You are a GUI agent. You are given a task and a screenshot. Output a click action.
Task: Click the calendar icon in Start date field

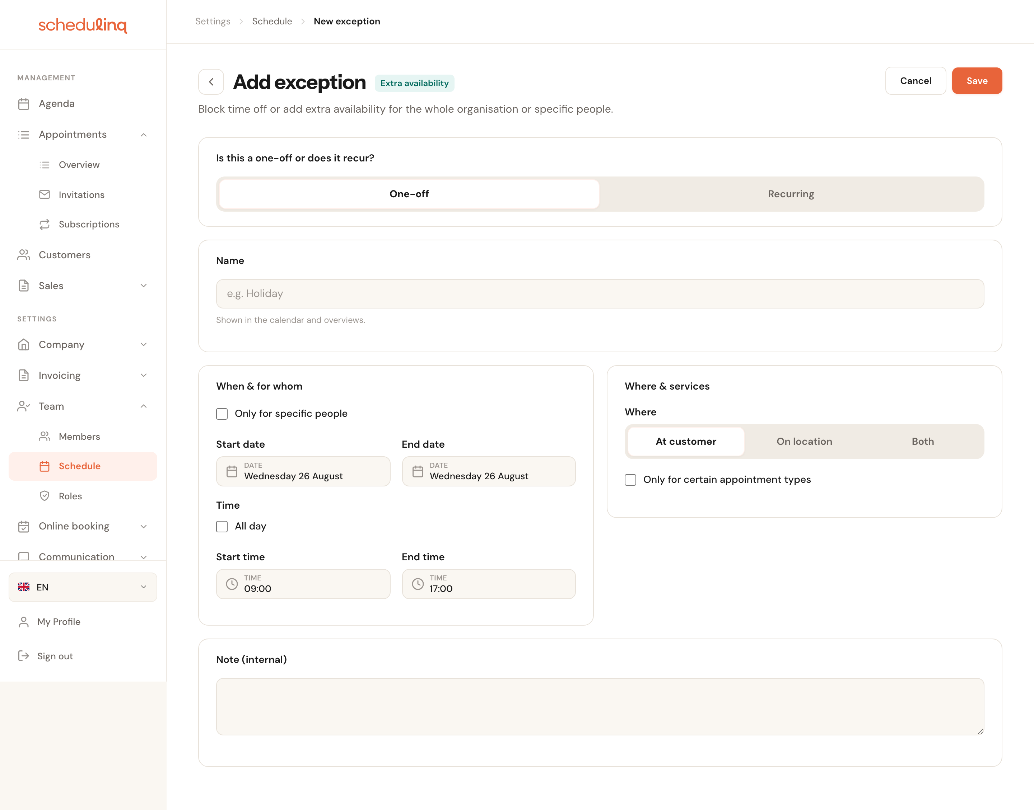(x=232, y=471)
